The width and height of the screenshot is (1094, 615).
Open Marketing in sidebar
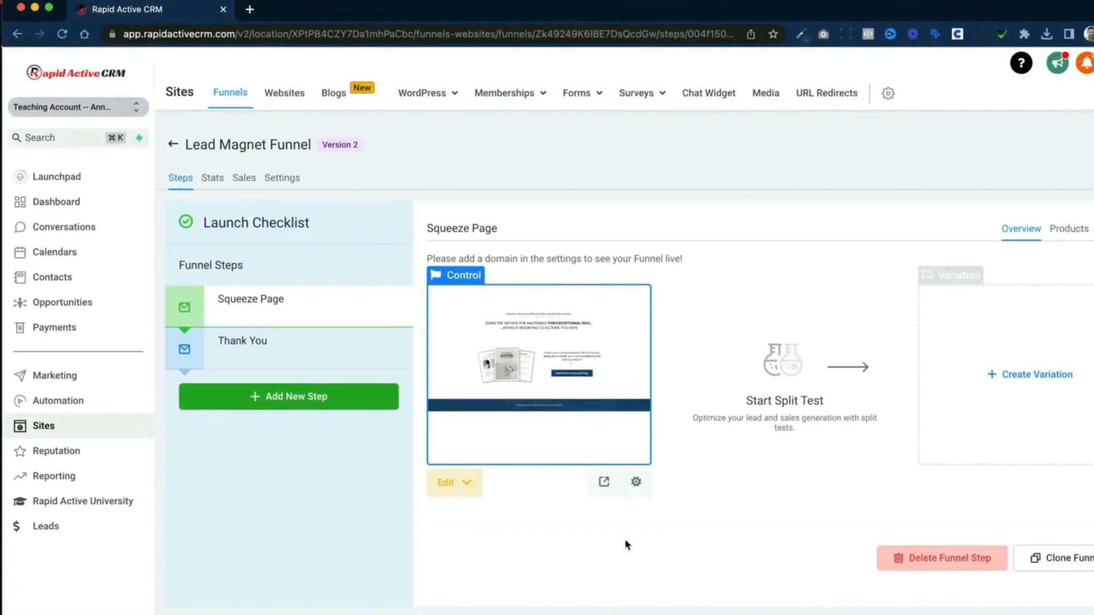point(54,375)
